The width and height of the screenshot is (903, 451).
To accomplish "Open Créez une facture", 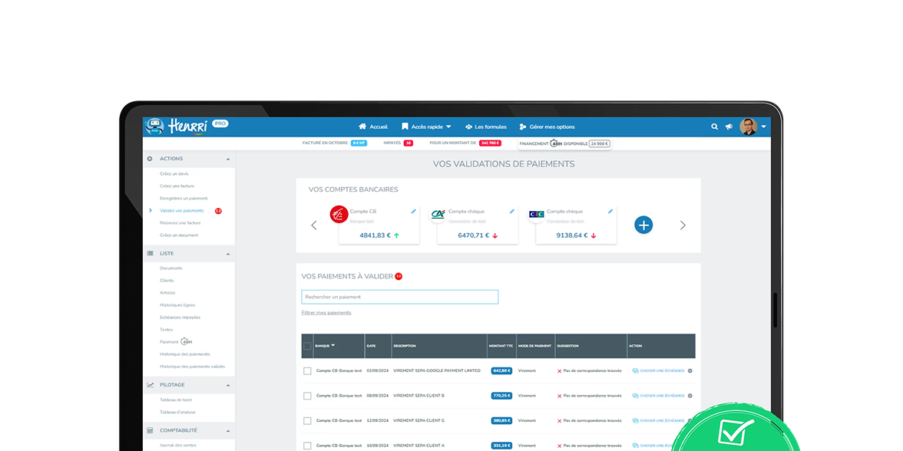I will click(x=177, y=186).
